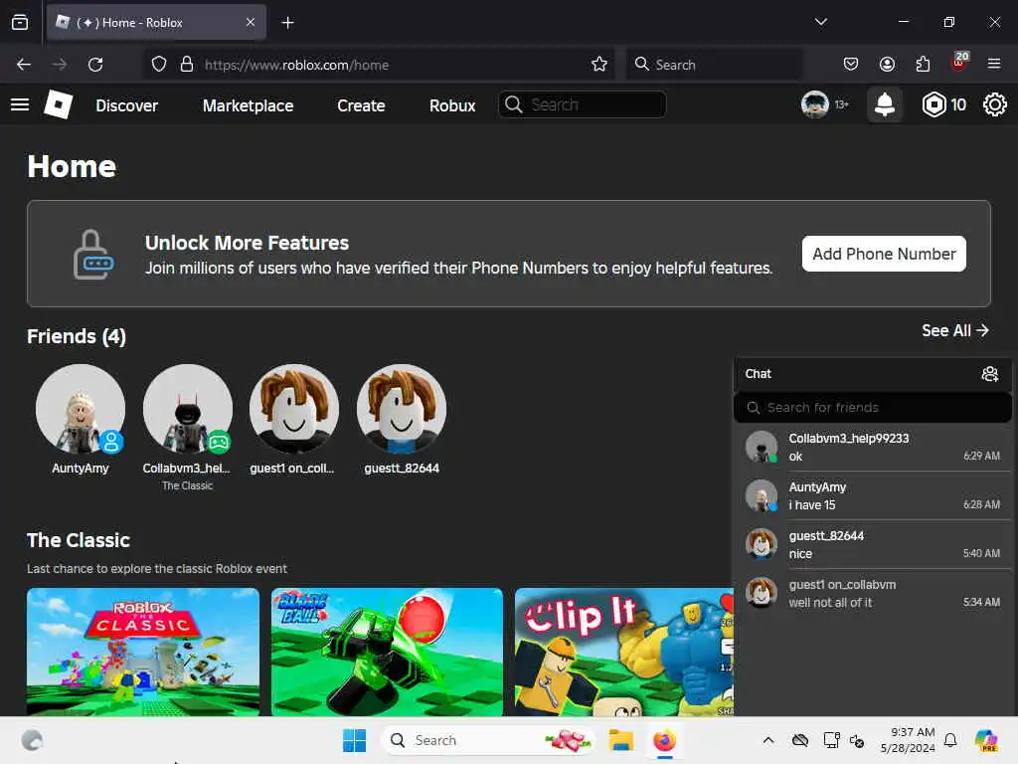The height and width of the screenshot is (764, 1018).
Task: Open the Firefox extensions puzzle icon
Action: [x=923, y=65]
